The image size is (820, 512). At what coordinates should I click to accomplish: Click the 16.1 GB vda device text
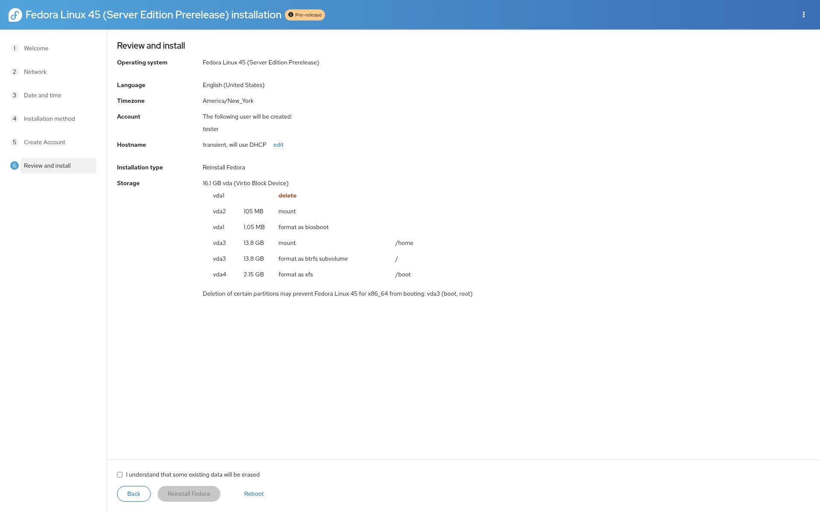[246, 183]
